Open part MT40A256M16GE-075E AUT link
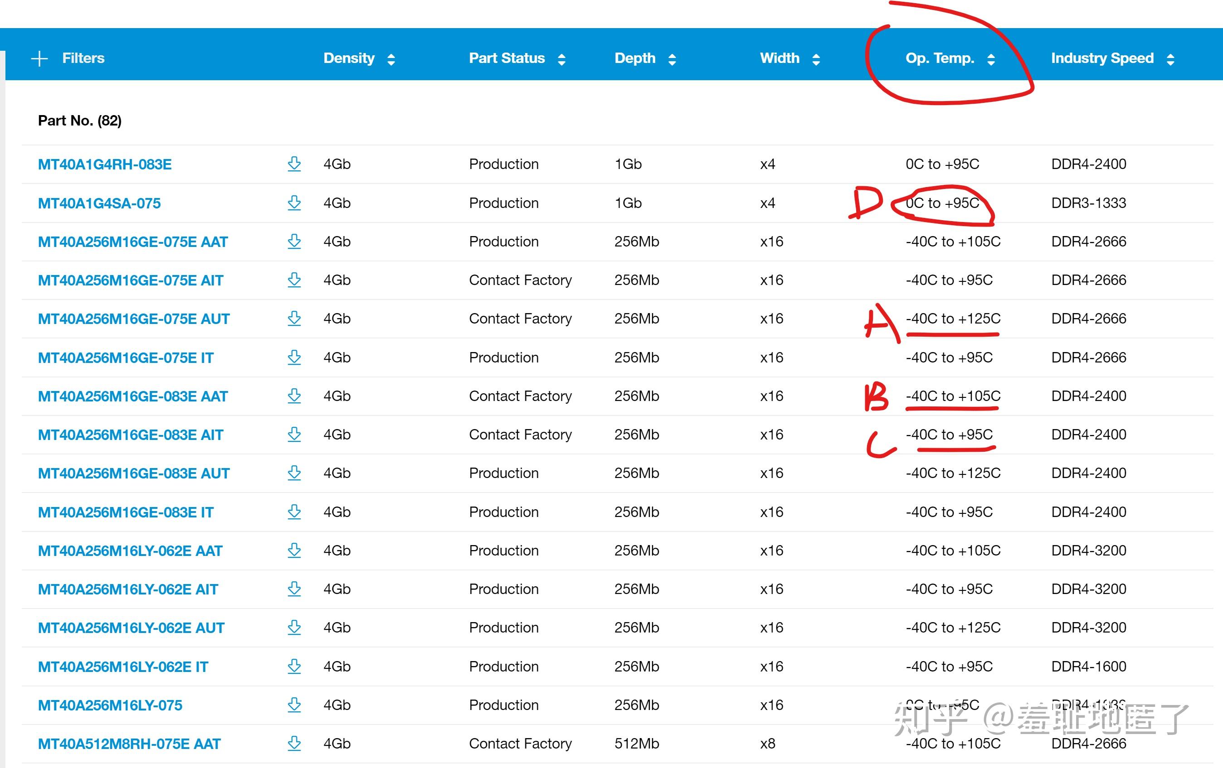This screenshot has height=768, width=1223. (x=134, y=319)
